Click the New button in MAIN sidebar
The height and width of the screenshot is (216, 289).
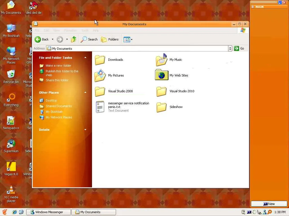click(269, 204)
